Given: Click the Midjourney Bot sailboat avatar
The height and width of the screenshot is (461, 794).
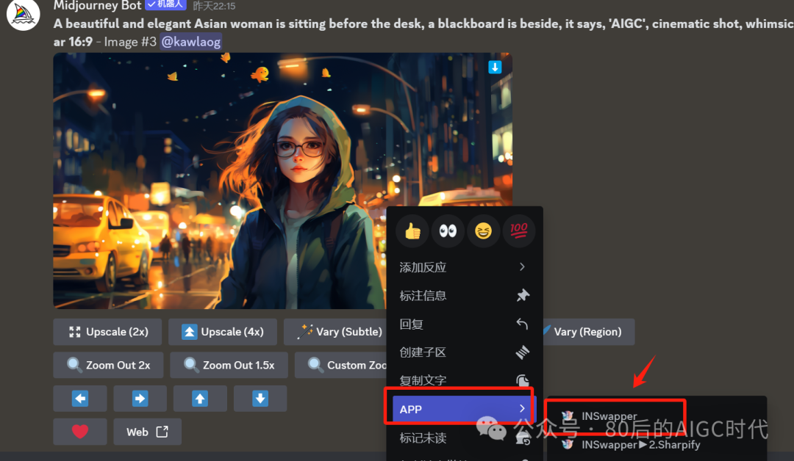Looking at the screenshot, I should point(24,14).
